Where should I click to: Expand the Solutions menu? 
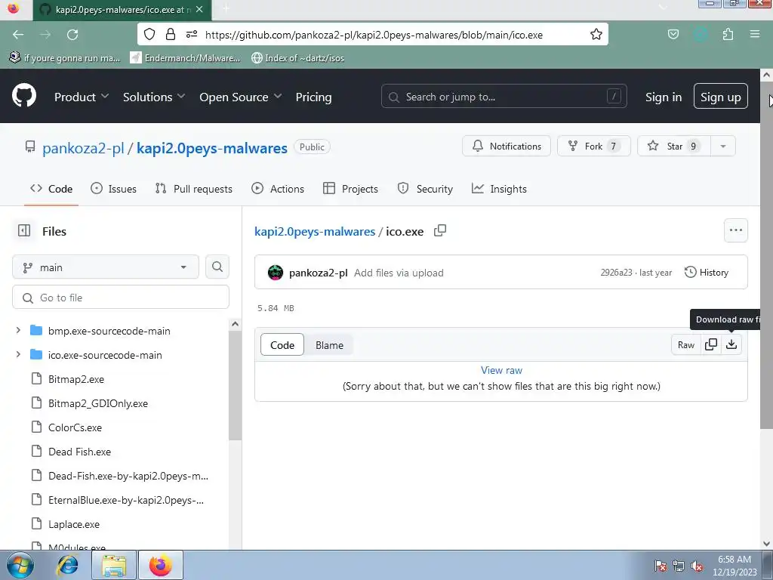pos(154,97)
